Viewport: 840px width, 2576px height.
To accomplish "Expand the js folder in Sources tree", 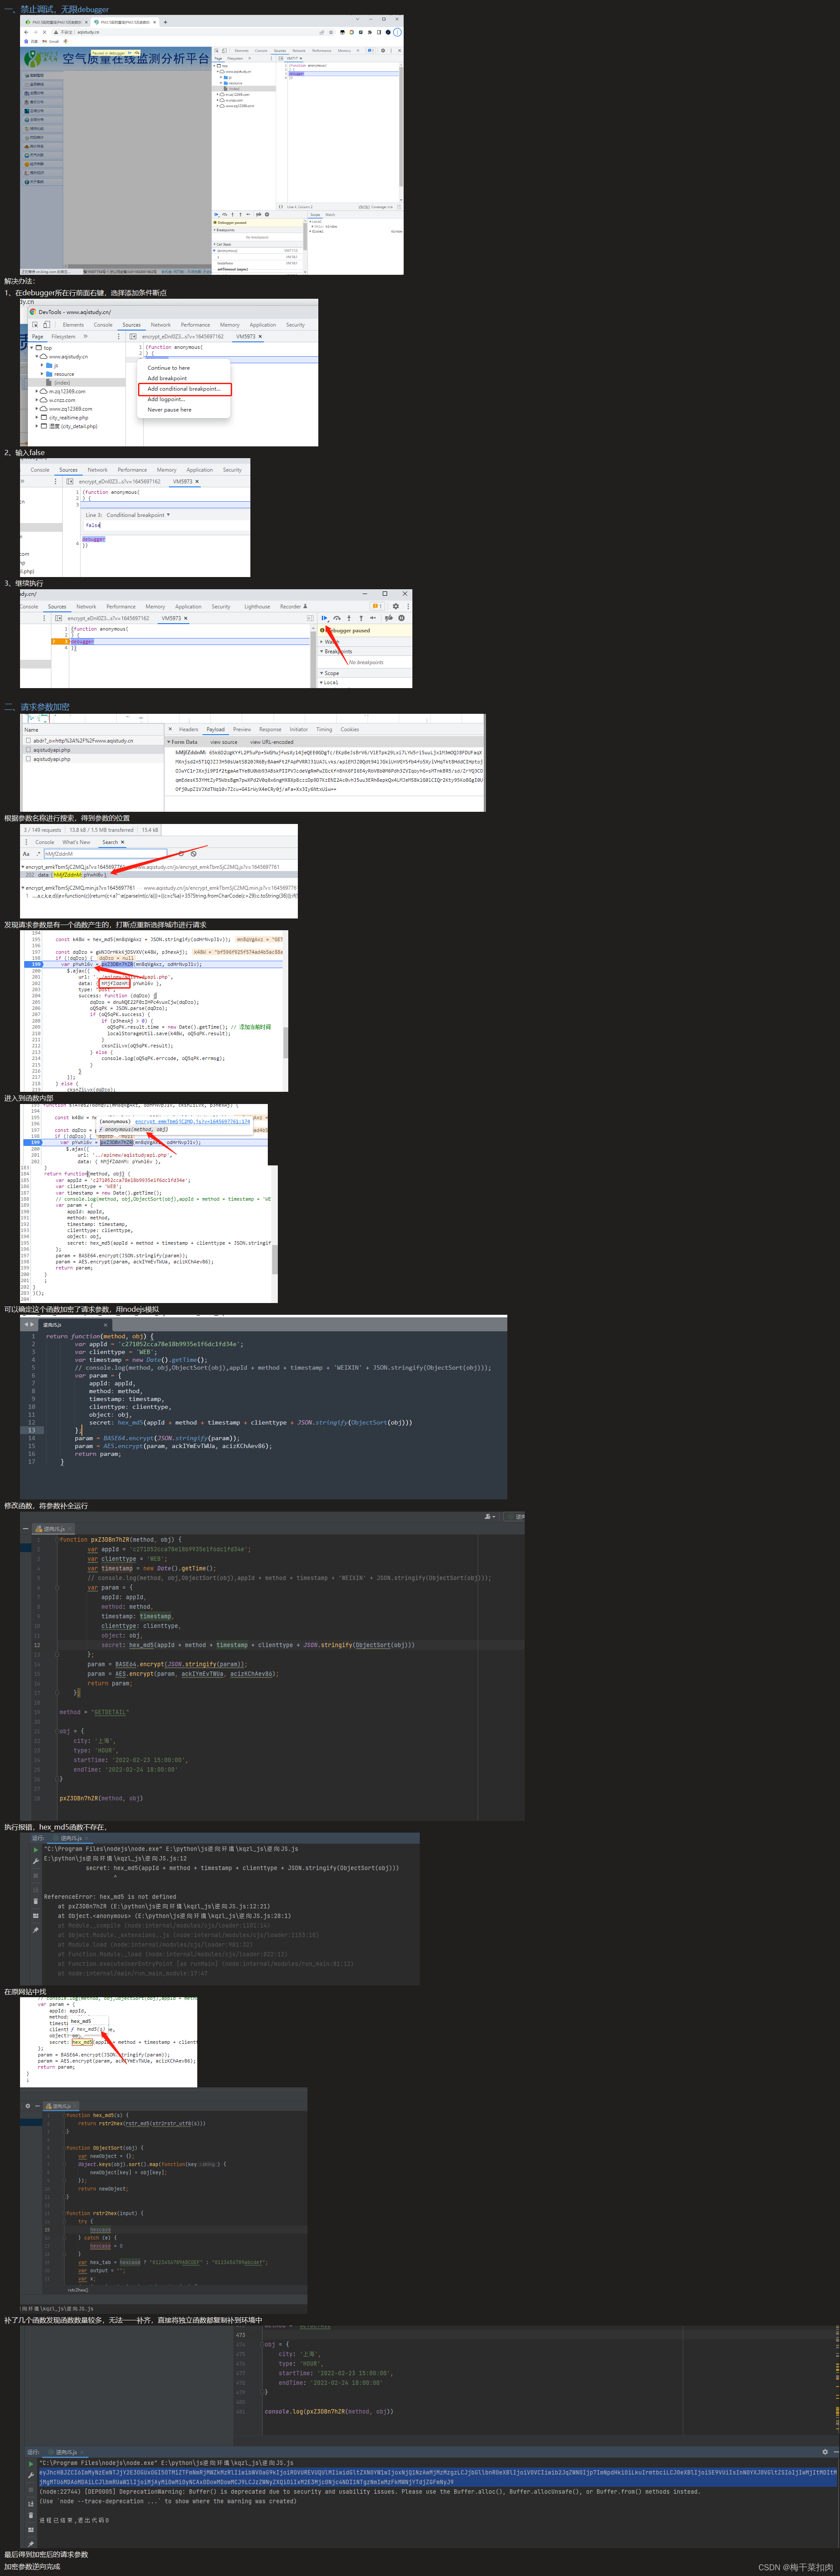I will point(42,365).
